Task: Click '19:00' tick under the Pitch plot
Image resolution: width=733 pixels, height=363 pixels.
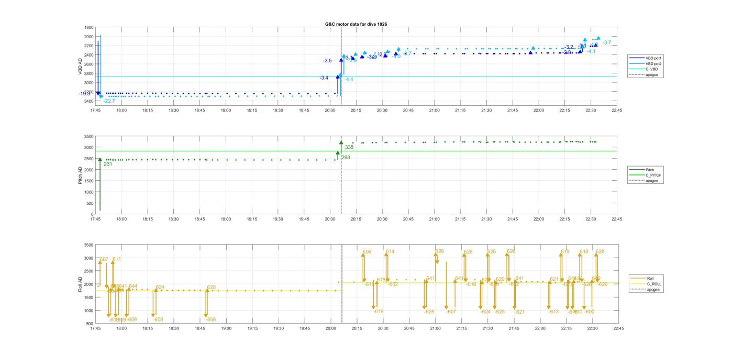Action: (226, 219)
